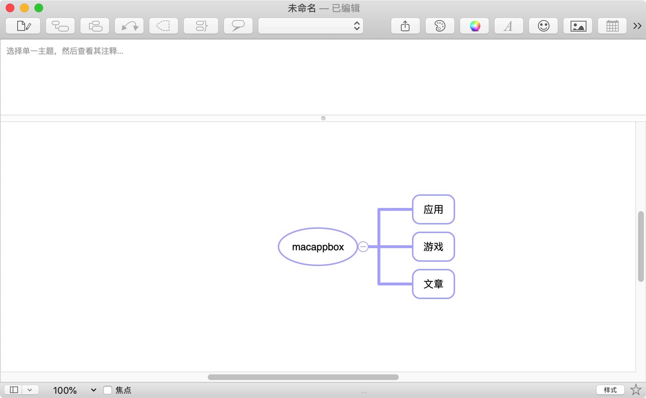Click the notes field placeholder text
646x398 pixels.
tap(65, 51)
